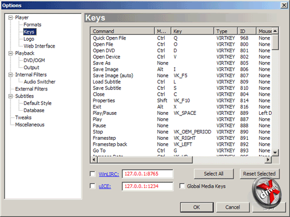Collapse the Player tree node
This screenshot has height=217, width=290.
coord(10,17)
